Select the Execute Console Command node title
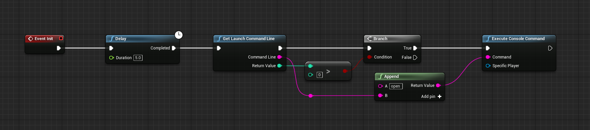 pos(518,39)
